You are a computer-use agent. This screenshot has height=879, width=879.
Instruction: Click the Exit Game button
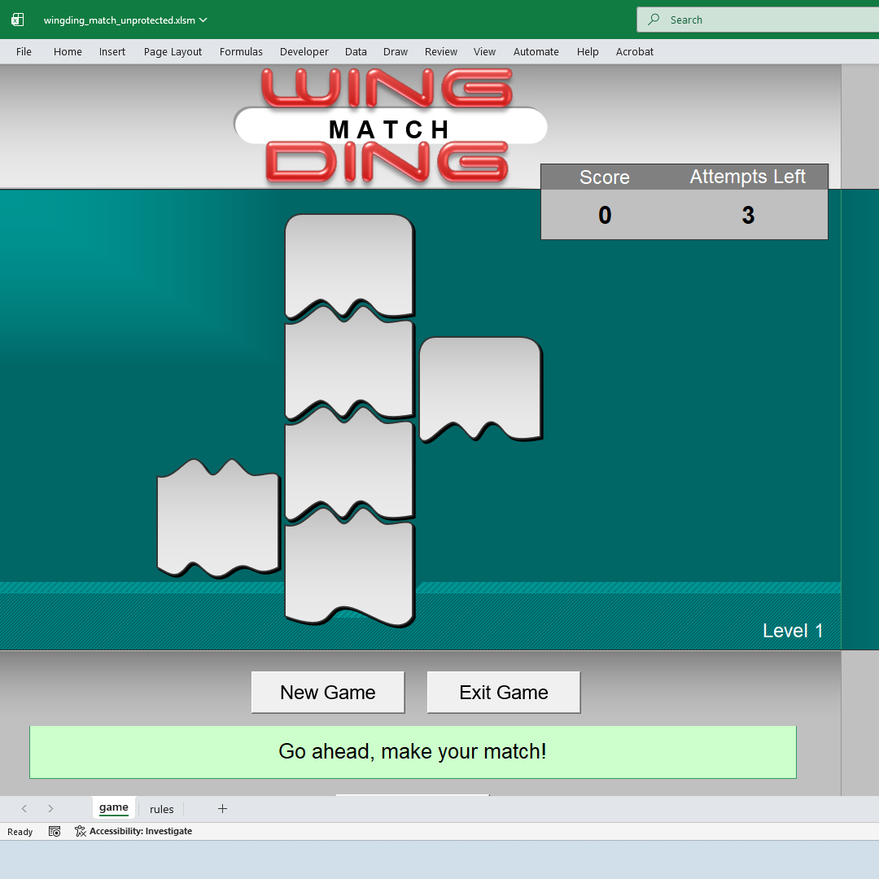click(503, 692)
